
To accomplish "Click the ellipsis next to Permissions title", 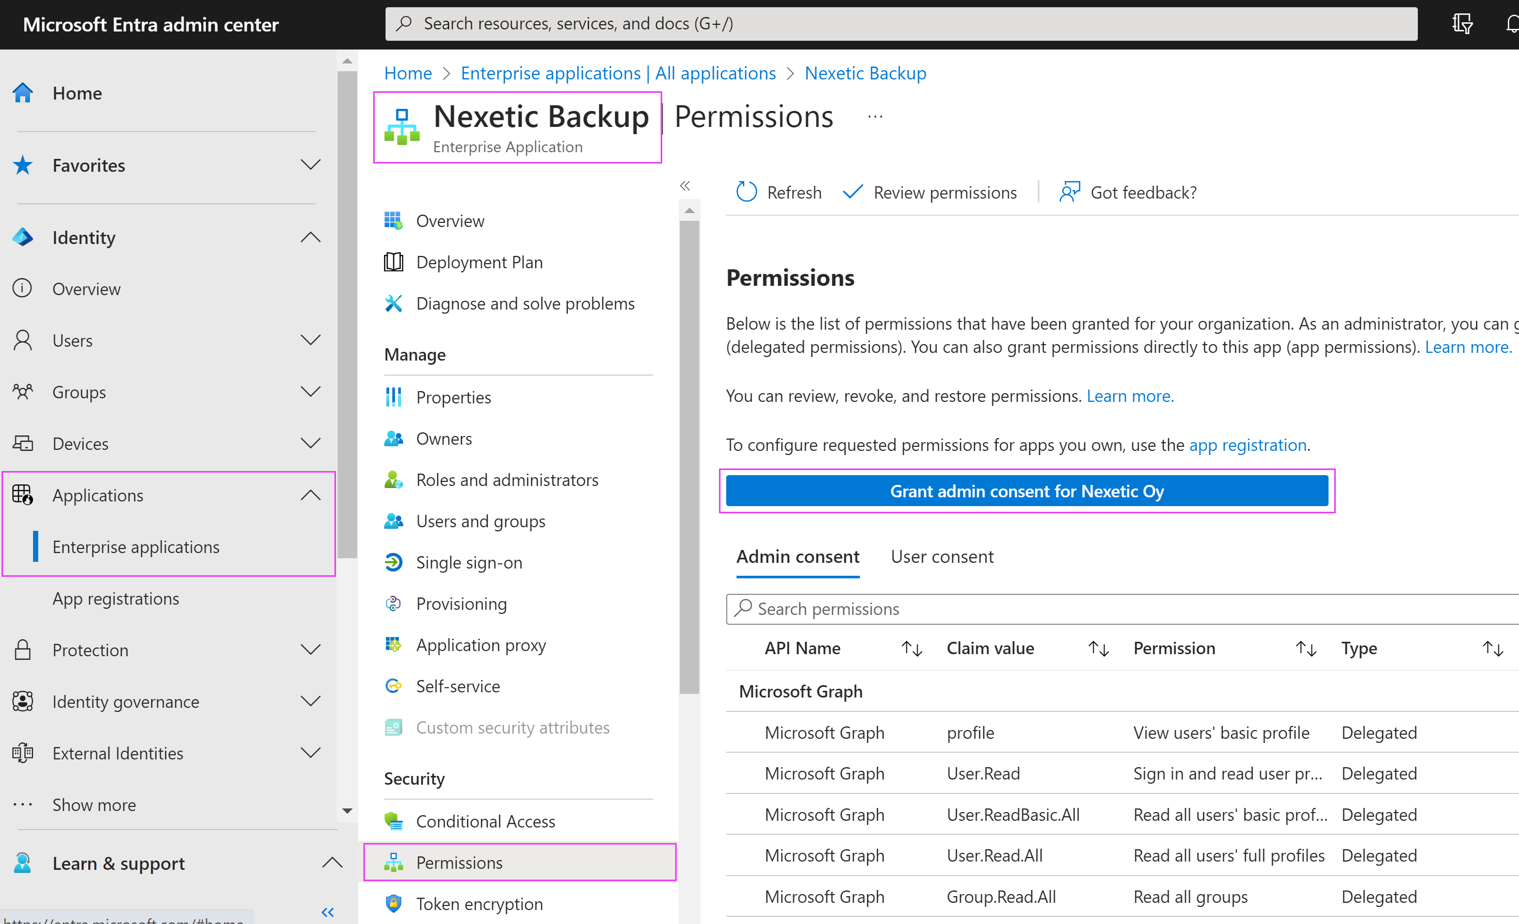I will click(x=875, y=117).
